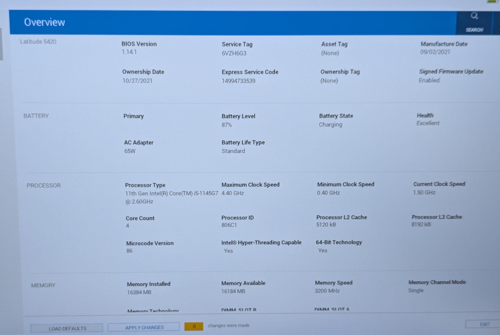
Task: Select battery life type Standard
Action: pos(233,151)
